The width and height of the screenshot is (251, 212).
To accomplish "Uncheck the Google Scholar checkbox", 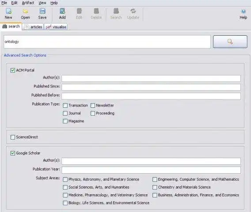I will click(x=13, y=153).
